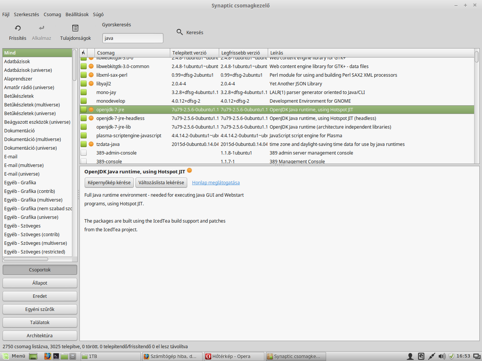
Task: Mark the 389-admin-console package checkbox
Action: pyautogui.click(x=84, y=153)
